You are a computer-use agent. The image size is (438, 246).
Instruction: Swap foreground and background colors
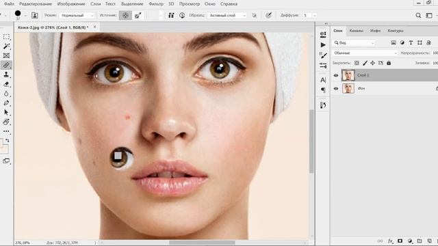click(8, 140)
